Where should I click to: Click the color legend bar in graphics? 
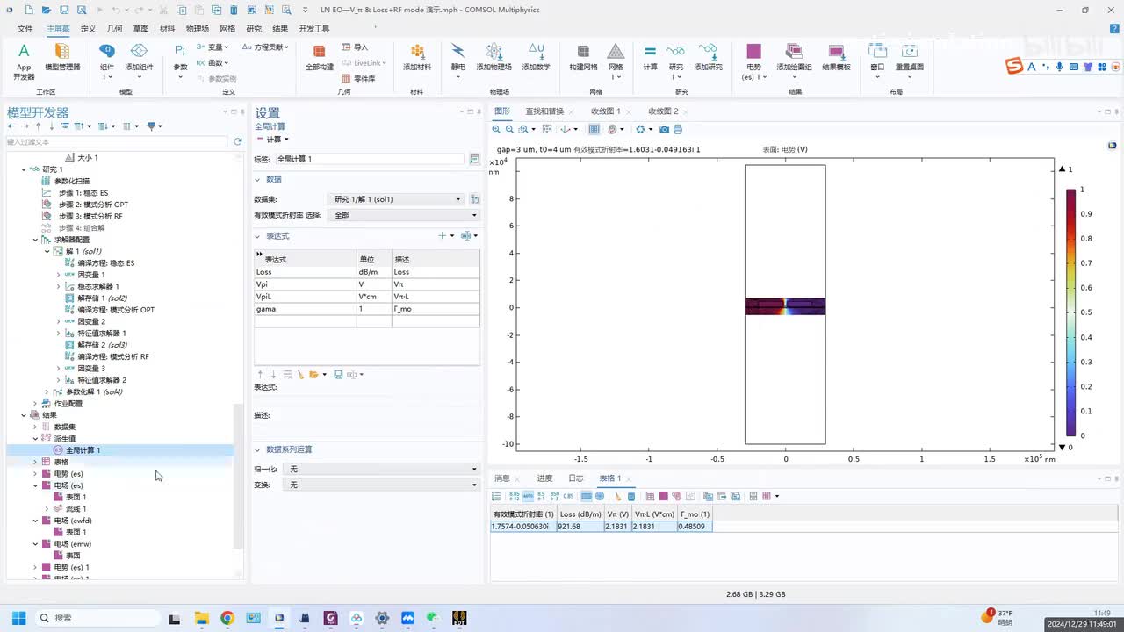click(x=1070, y=312)
